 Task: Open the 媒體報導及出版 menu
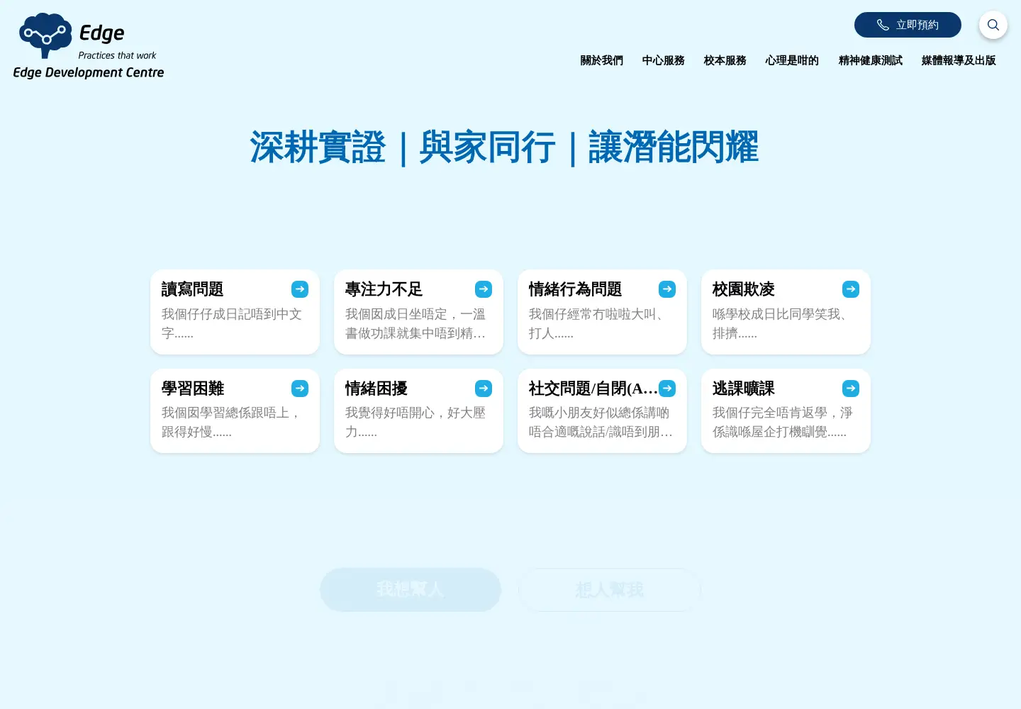point(959,61)
